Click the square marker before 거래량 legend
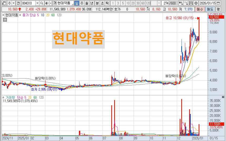Image resolution: width=226 pixels, height=141 pixels. (3, 98)
